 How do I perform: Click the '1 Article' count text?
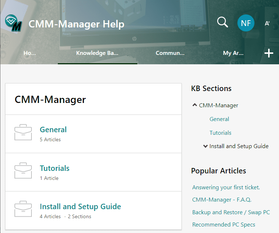click(x=49, y=178)
